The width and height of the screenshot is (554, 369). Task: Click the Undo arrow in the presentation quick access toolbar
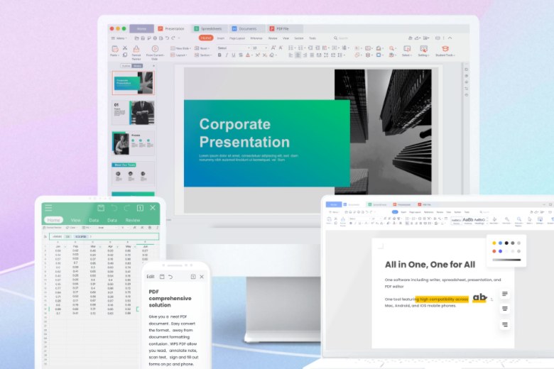[x=167, y=38]
